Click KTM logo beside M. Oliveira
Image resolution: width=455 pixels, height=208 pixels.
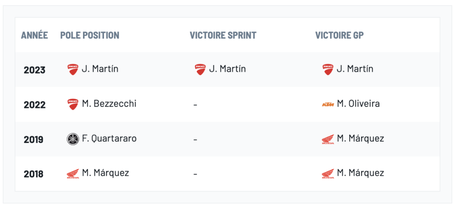click(x=328, y=104)
